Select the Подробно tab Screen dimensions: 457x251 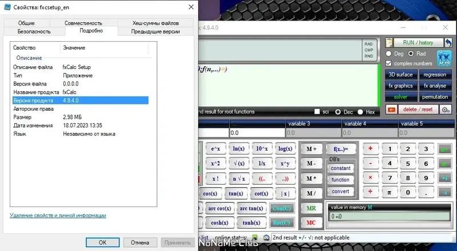(91, 31)
